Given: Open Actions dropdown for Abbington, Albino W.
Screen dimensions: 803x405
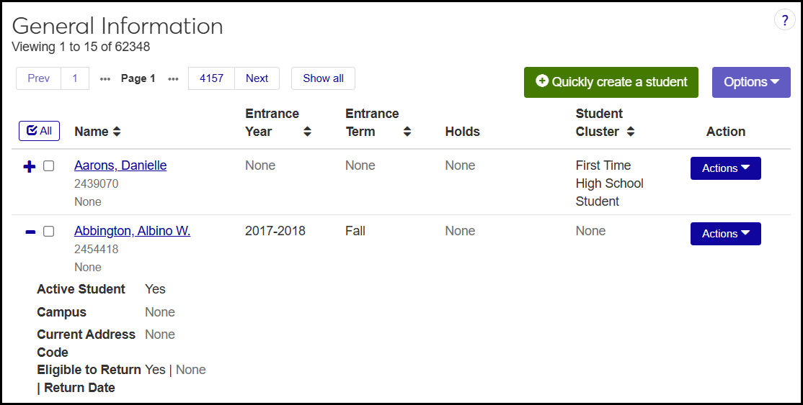Looking at the screenshot, I should click(725, 234).
